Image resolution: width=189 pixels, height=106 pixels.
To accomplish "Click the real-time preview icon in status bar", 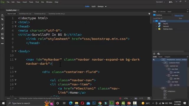I will click(149, 98).
